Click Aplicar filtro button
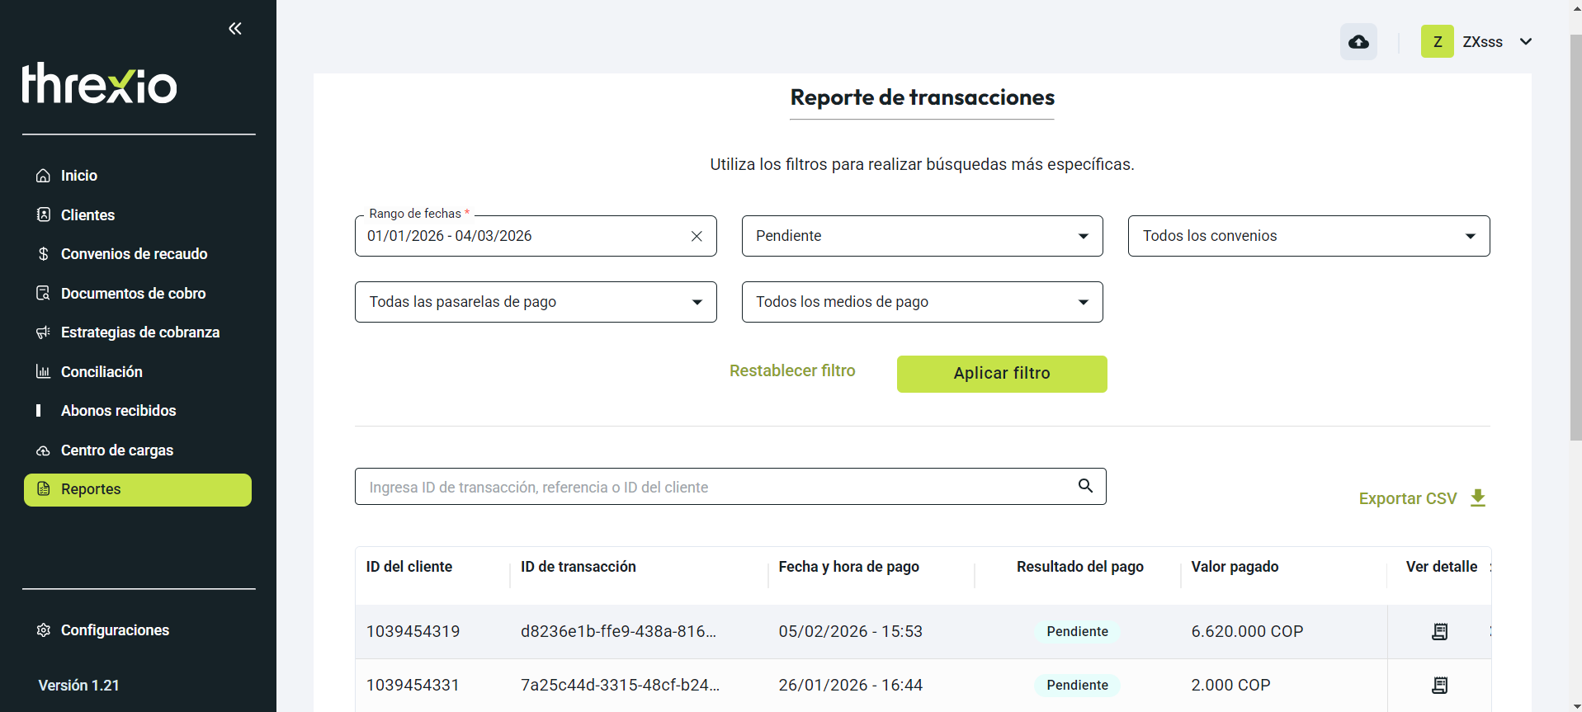Viewport: 1582px width, 712px height. (x=1002, y=374)
